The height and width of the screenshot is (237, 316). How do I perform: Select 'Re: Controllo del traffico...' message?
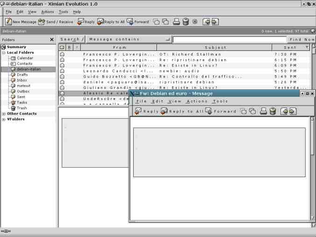(184, 77)
